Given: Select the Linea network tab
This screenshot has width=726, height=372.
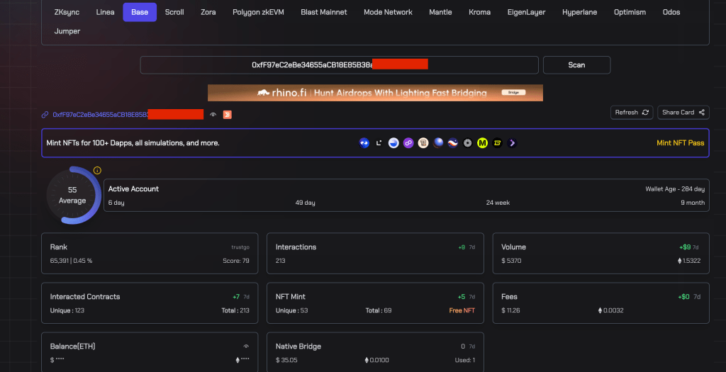Looking at the screenshot, I should [105, 12].
